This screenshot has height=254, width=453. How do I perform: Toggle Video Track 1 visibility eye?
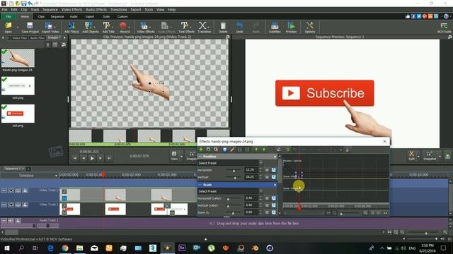[11, 205]
